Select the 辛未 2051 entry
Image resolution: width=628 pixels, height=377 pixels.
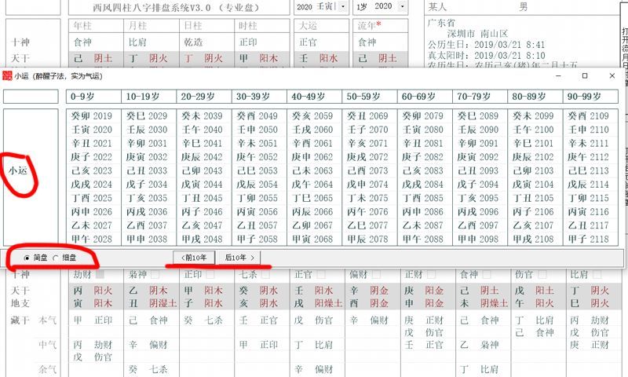point(257,144)
